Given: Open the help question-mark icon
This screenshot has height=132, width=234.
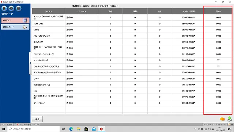Looking at the screenshot, I should (11, 8).
